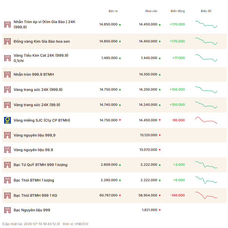Click the green up arrow beside 2.609.000
This screenshot has height=228, width=228.
[120, 165]
